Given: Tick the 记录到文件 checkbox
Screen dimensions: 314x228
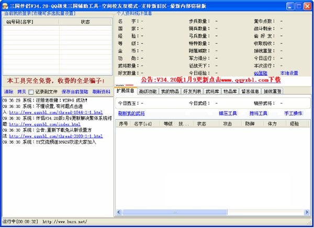Looking at the screenshot, I should coord(31,92).
